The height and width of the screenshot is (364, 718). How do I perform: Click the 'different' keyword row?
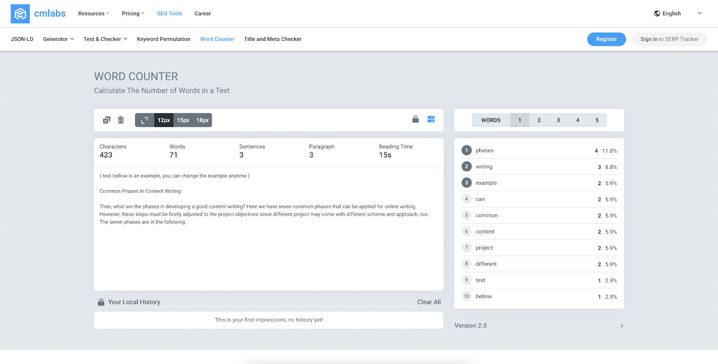[x=539, y=264]
